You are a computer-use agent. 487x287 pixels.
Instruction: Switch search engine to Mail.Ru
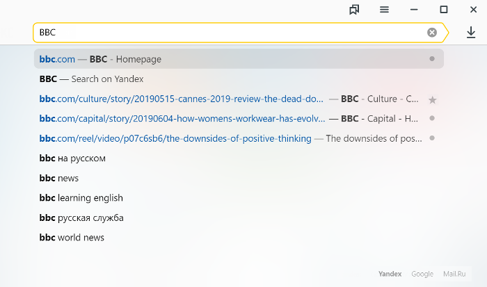point(454,274)
